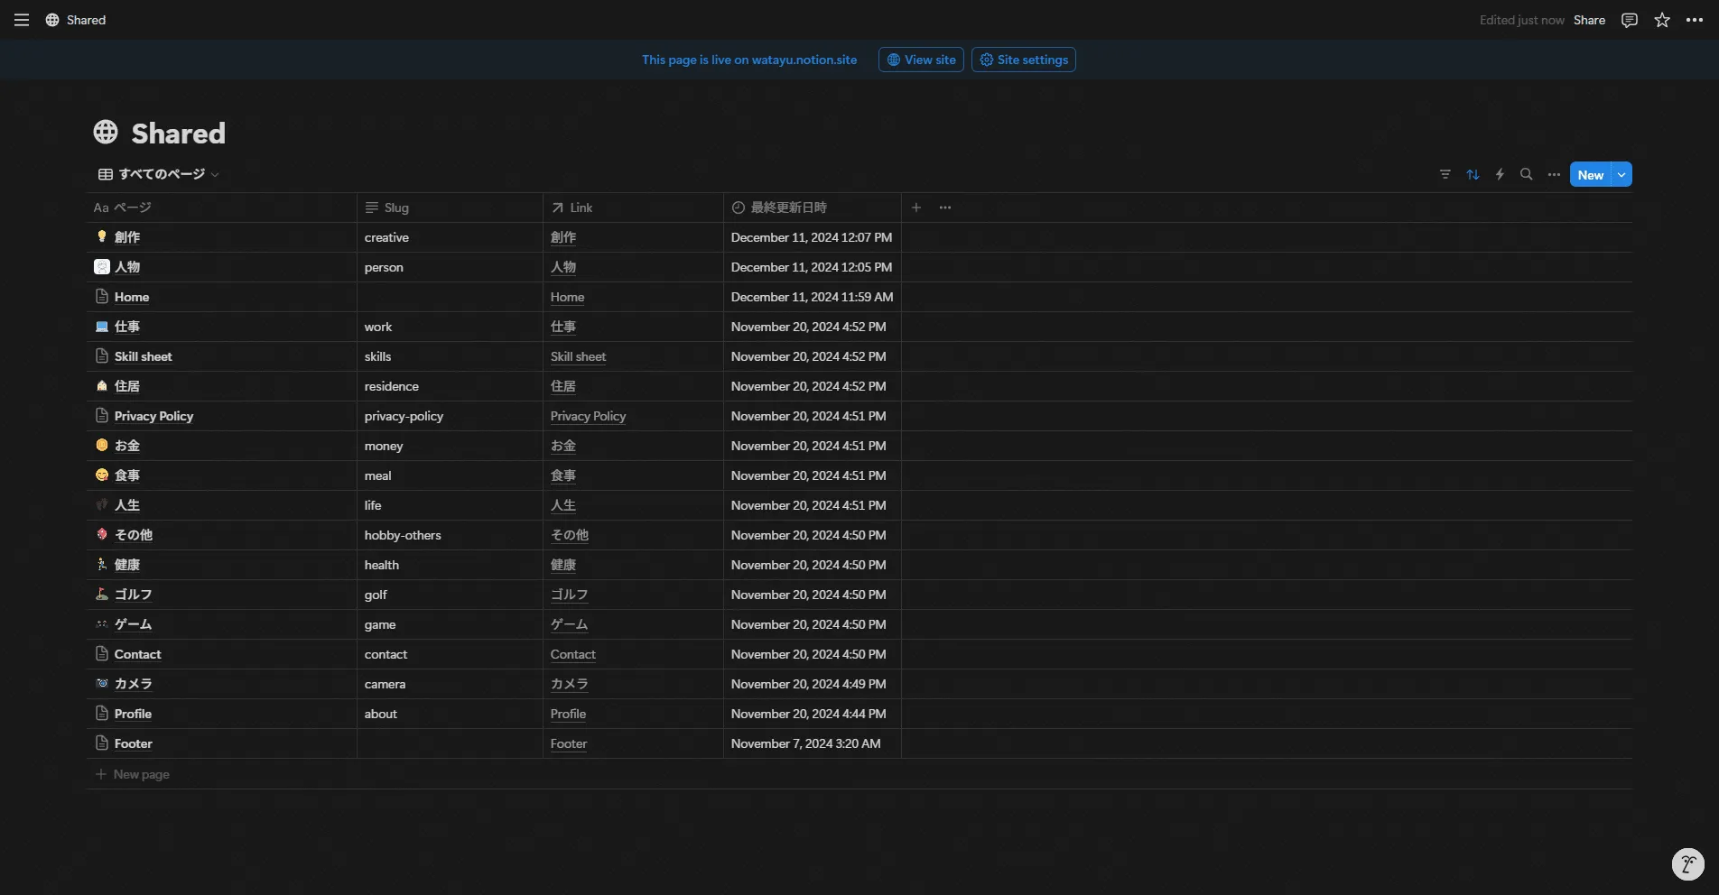This screenshot has height=895, width=1719.
Task: Click the coin icon of お金 row
Action: click(x=102, y=445)
